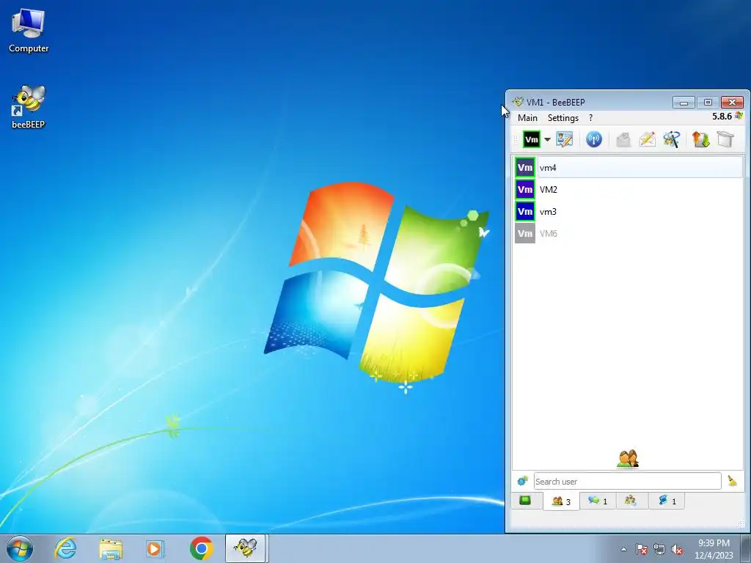Click the gear icon left of search field

(522, 481)
